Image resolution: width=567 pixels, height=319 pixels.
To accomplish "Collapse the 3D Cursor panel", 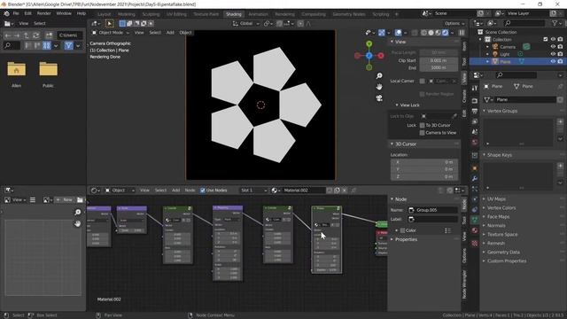I will 406,144.
